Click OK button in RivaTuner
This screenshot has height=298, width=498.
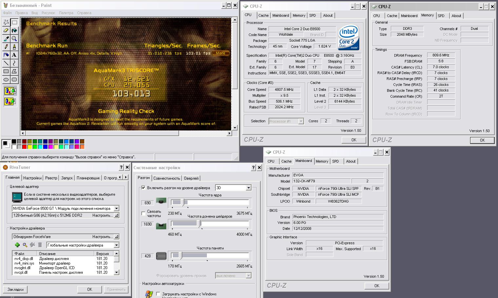pyautogui.click(x=90, y=289)
